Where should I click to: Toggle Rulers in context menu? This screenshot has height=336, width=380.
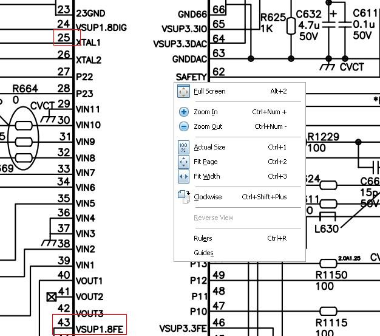click(x=240, y=238)
